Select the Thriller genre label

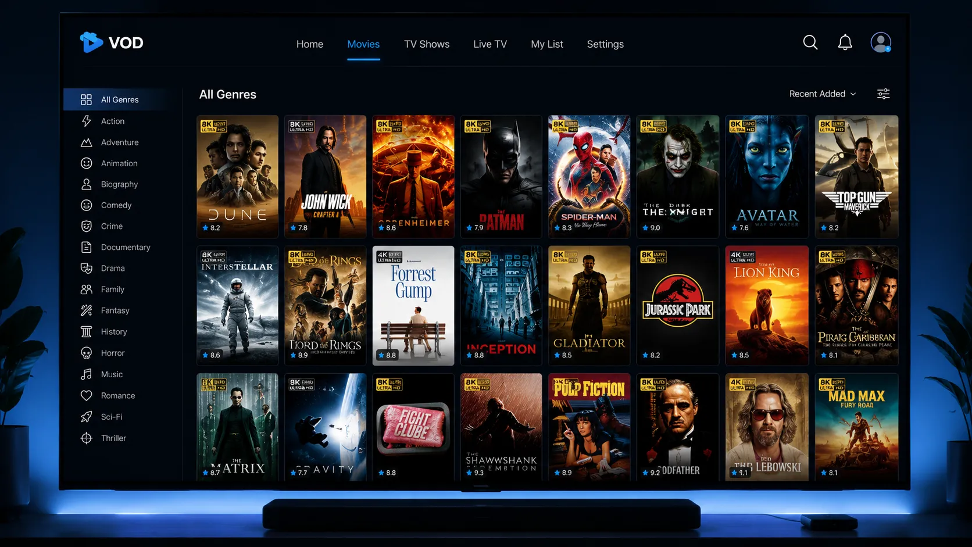pyautogui.click(x=113, y=438)
